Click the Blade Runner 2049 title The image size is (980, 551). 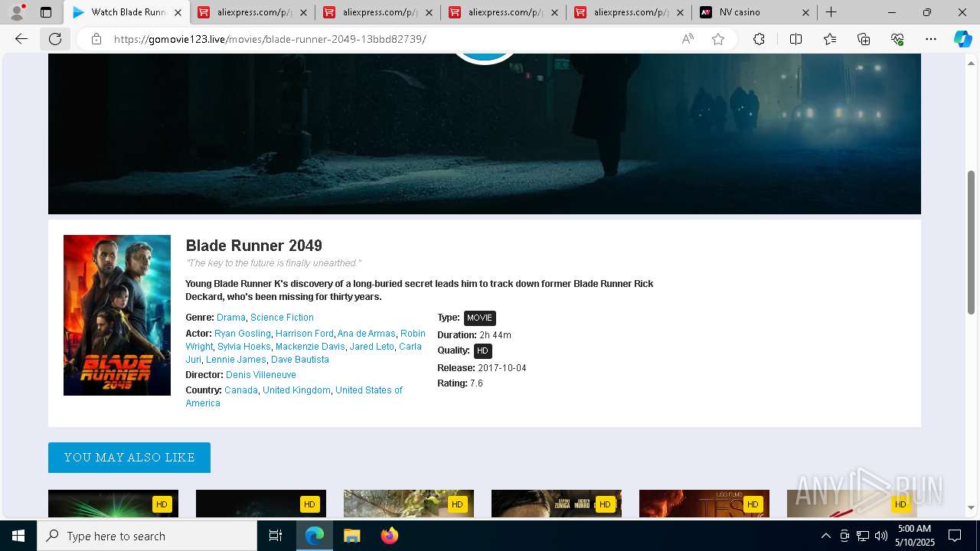(254, 246)
